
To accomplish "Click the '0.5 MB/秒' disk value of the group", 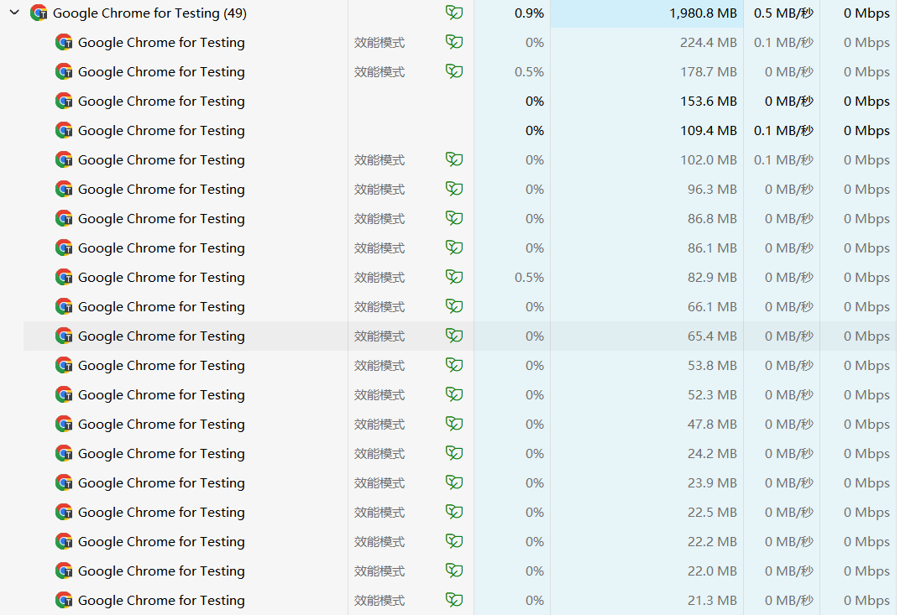I will tap(783, 13).
